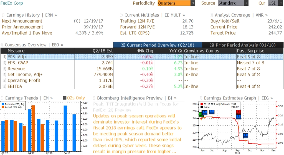Click the Target Price value 244.77

pos(275,33)
